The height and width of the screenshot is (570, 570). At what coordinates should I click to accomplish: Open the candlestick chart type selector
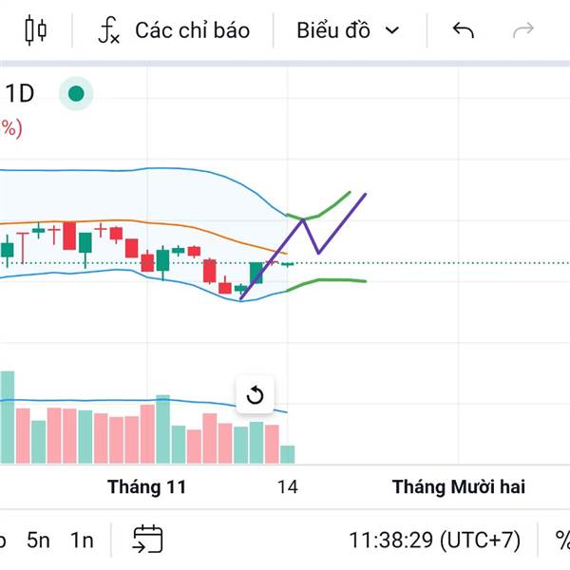tap(35, 30)
